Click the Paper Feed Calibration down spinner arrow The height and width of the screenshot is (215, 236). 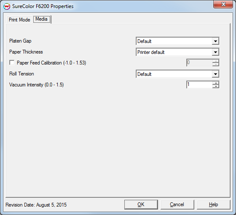pos(216,64)
